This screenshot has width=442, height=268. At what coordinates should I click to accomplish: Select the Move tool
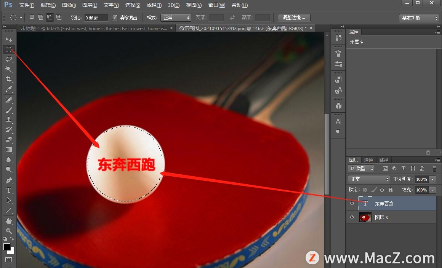click(9, 40)
